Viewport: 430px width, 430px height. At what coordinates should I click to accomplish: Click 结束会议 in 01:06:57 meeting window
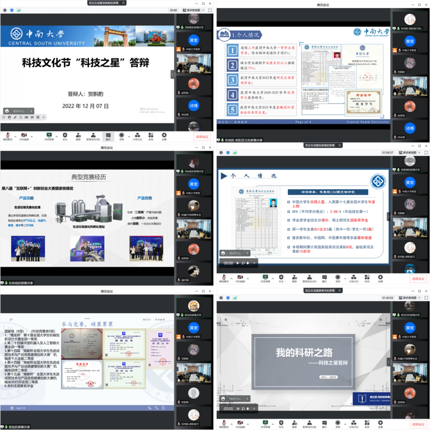pyautogui.click(x=418, y=279)
